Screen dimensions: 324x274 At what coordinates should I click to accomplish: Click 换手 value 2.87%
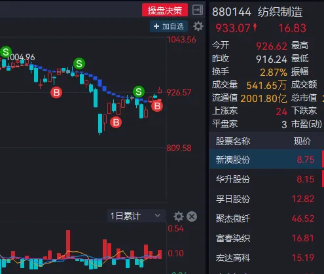(x=274, y=72)
